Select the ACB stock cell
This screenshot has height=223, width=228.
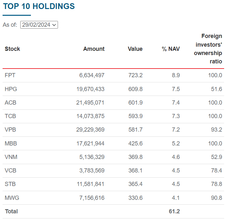click(11, 103)
